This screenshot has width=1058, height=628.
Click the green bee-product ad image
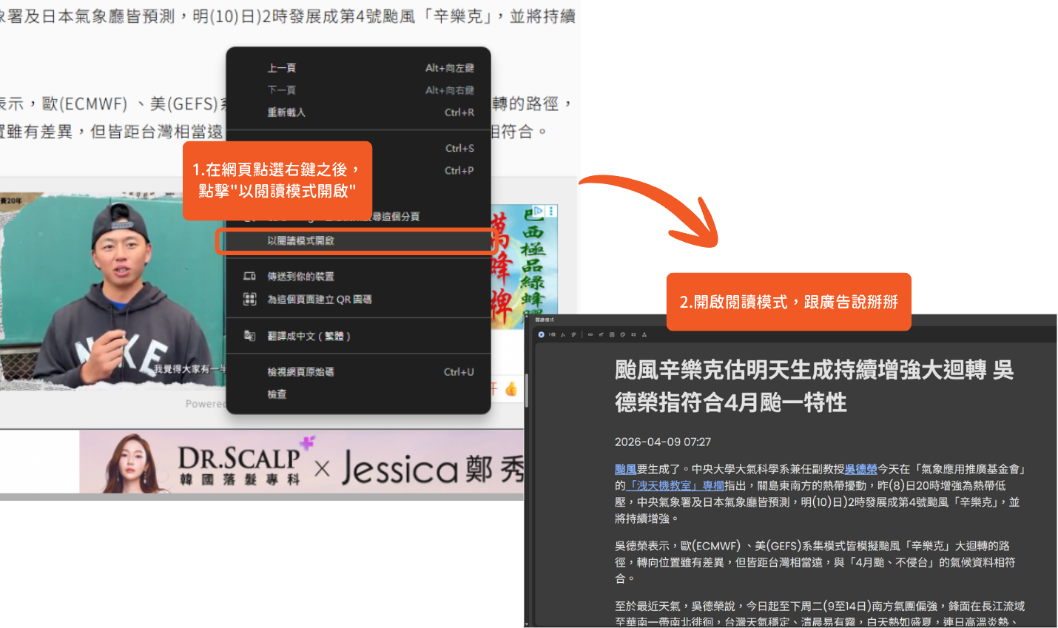click(524, 268)
